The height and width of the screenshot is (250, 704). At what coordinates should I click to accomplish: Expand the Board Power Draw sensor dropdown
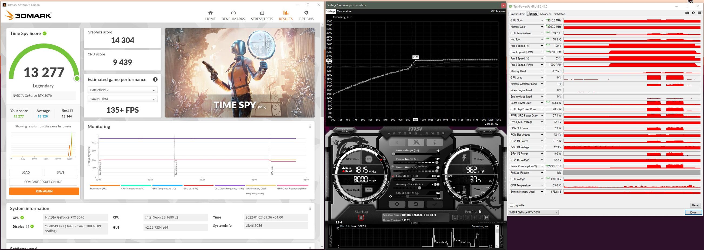pyautogui.click(x=542, y=103)
